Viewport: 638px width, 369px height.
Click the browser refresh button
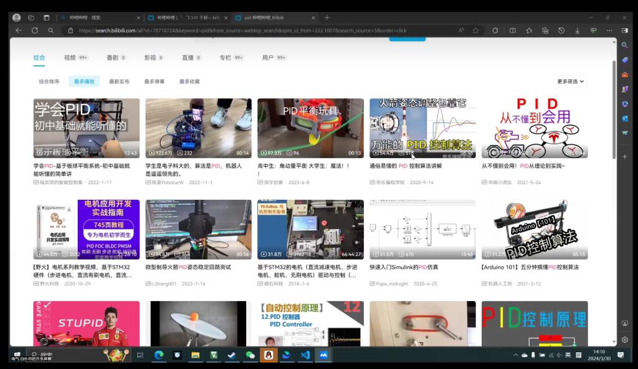(35, 30)
